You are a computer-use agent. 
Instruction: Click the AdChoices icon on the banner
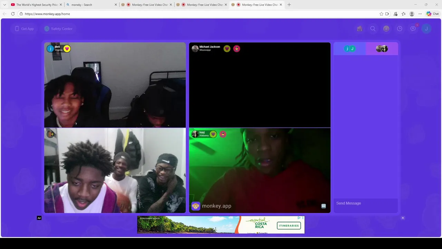[x=299, y=218]
